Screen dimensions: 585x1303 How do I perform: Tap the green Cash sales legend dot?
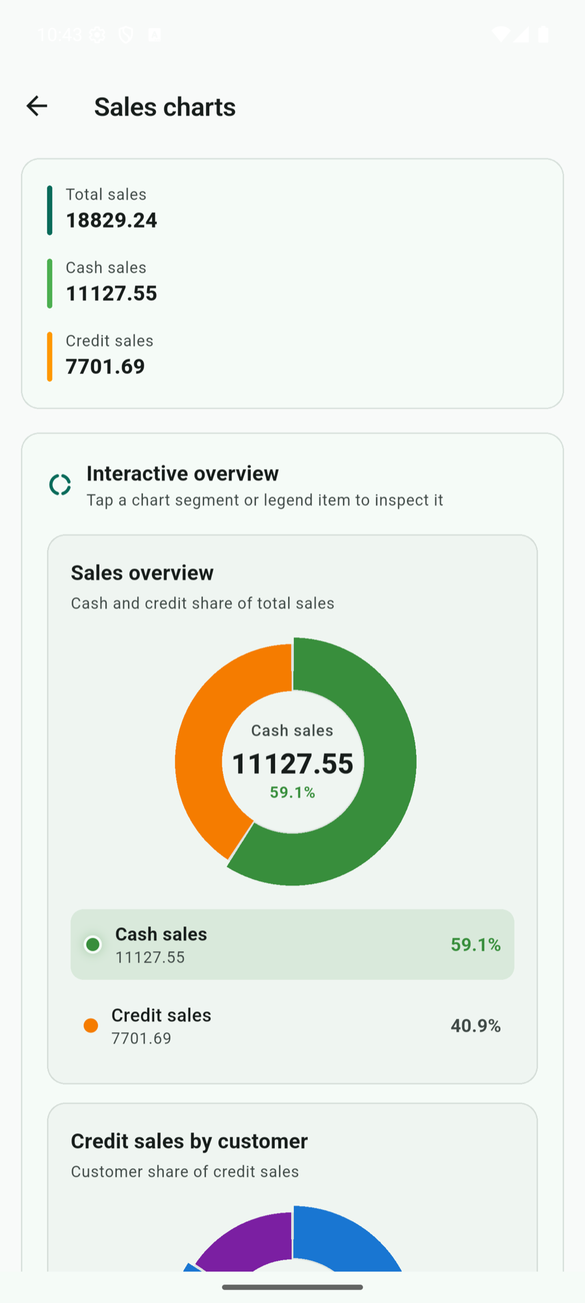tap(93, 945)
